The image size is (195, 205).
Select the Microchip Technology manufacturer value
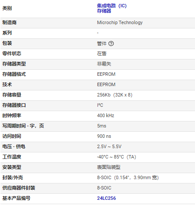(120, 22)
